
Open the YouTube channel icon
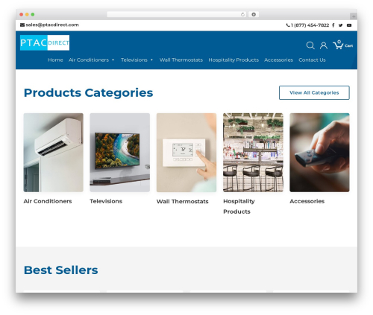point(349,25)
